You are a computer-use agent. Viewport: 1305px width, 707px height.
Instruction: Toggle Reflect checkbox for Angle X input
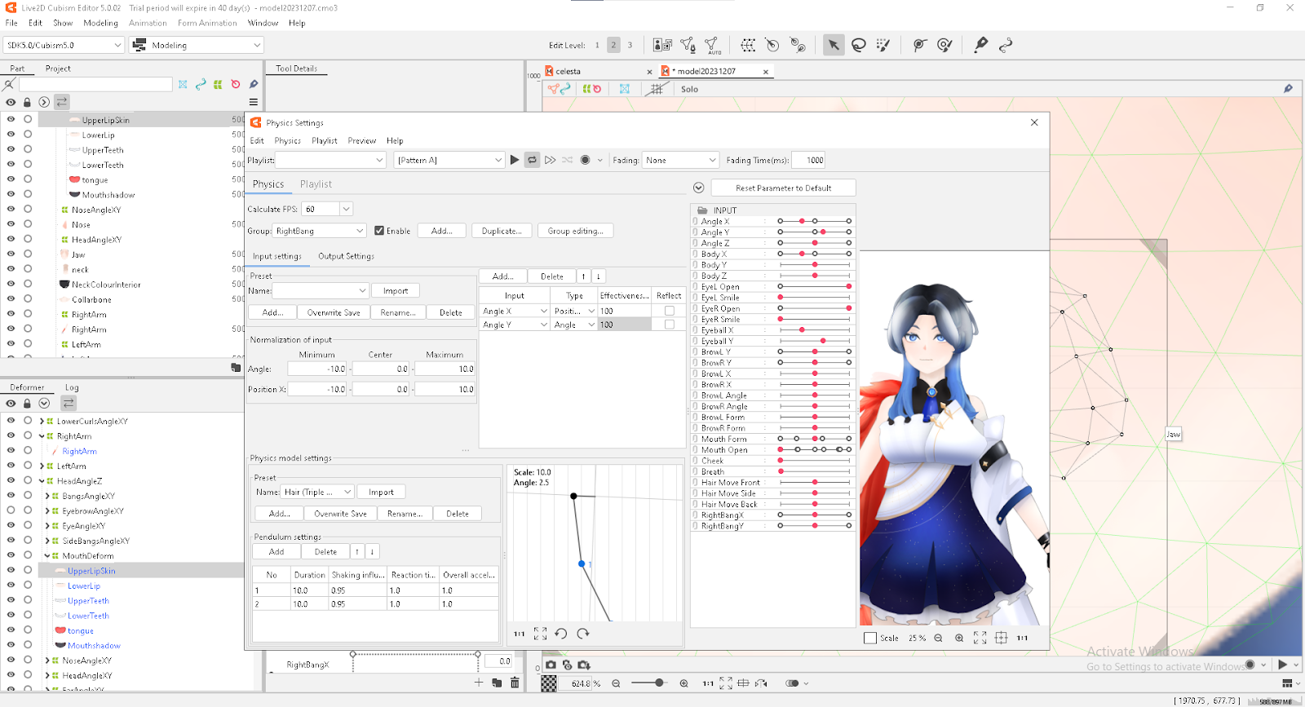click(x=670, y=311)
